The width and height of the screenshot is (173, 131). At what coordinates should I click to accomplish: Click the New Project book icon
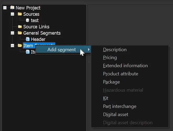pos(12,8)
